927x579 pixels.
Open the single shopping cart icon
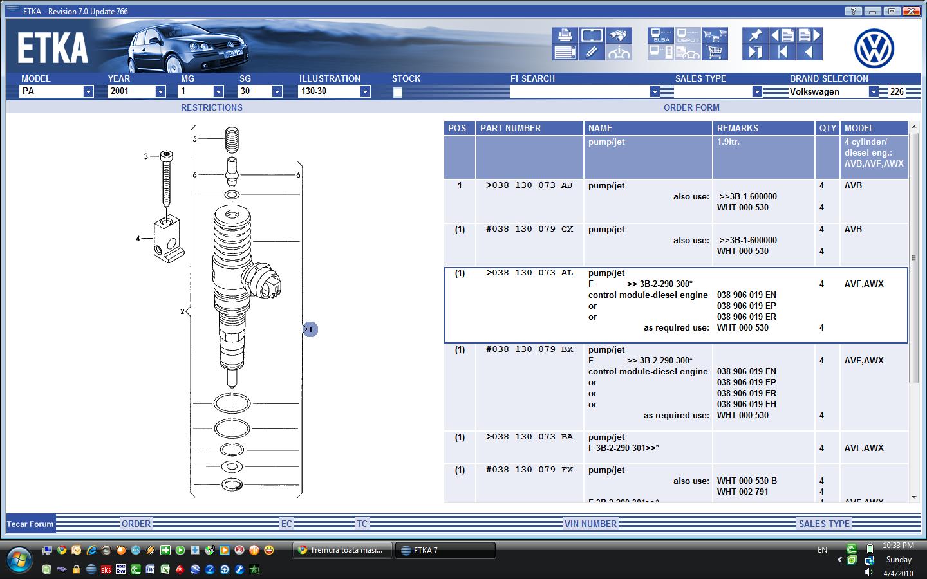pyautogui.click(x=715, y=52)
